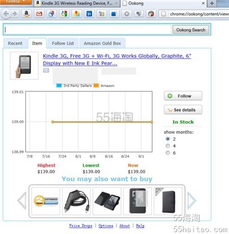Click the Highest price $139.00 value
This screenshot has width=229, height=234.
(46, 172)
